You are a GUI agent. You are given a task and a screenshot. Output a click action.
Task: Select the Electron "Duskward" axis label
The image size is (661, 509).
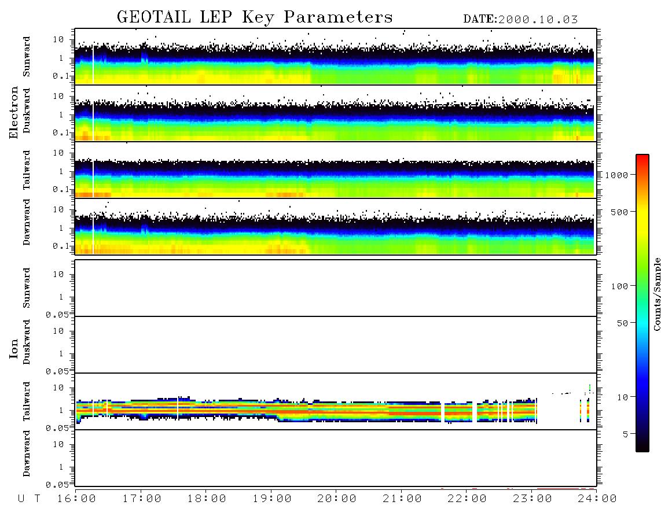27,111
